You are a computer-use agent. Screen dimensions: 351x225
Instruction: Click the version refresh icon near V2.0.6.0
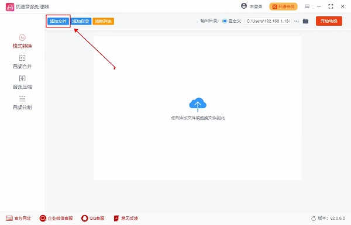(314, 219)
